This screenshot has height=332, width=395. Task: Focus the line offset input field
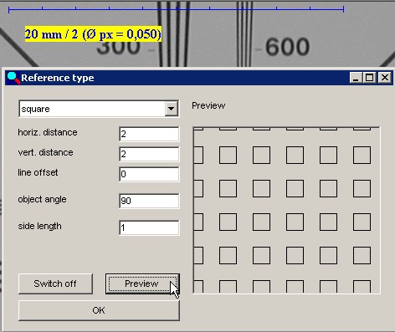[x=149, y=174]
